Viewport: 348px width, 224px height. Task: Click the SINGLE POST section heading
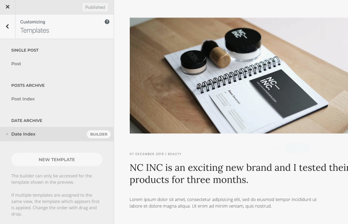[x=25, y=50]
